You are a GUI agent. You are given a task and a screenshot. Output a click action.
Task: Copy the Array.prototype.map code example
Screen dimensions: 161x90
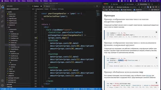(156, 83)
